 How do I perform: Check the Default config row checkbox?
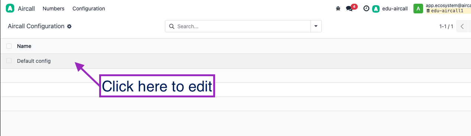(x=9, y=61)
